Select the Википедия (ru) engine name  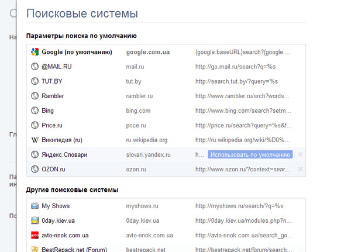pos(62,140)
